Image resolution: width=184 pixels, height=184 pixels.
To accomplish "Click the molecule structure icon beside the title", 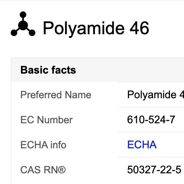I will (x=23, y=24).
